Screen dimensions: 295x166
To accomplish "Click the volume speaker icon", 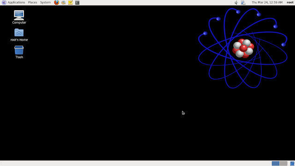I will [x=236, y=2].
